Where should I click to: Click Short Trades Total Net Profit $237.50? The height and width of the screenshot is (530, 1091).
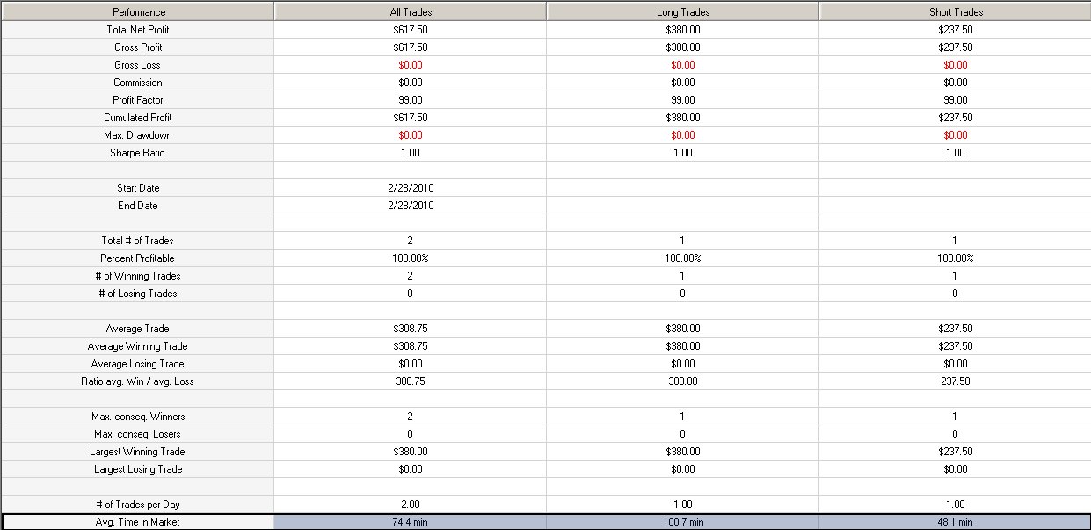point(955,30)
